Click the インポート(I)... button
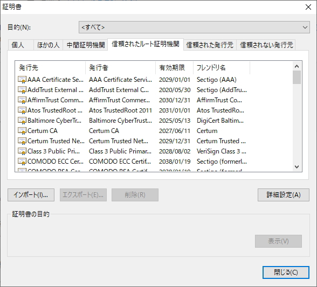The image size is (317, 287). [31, 195]
